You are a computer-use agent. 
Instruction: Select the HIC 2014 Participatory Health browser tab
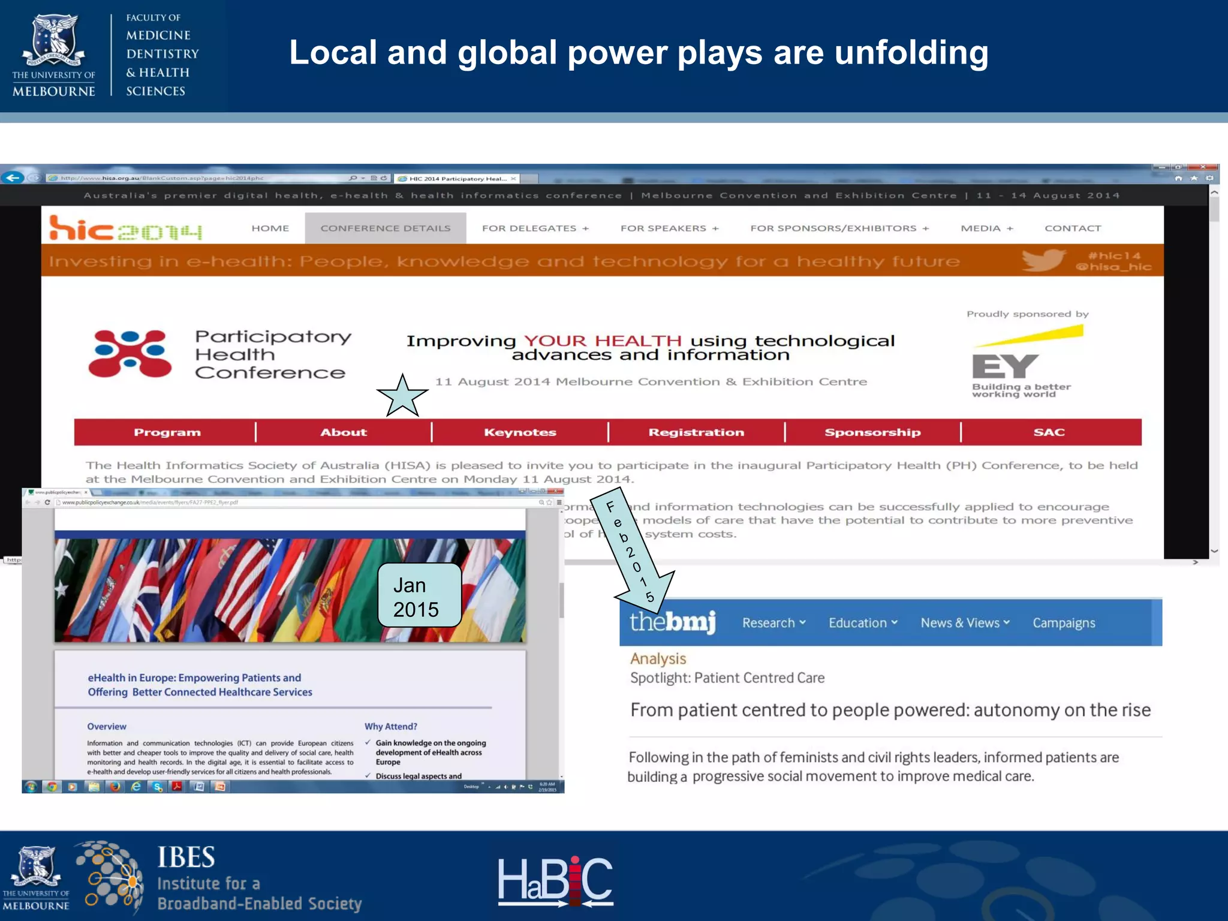tap(457, 179)
